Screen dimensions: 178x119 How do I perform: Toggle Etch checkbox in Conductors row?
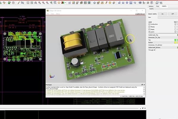[175, 24]
